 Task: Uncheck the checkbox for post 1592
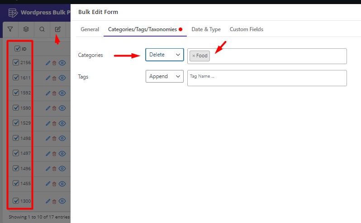click(16, 93)
